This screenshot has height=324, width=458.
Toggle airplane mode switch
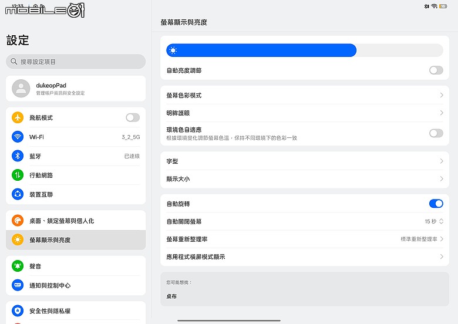coord(133,117)
